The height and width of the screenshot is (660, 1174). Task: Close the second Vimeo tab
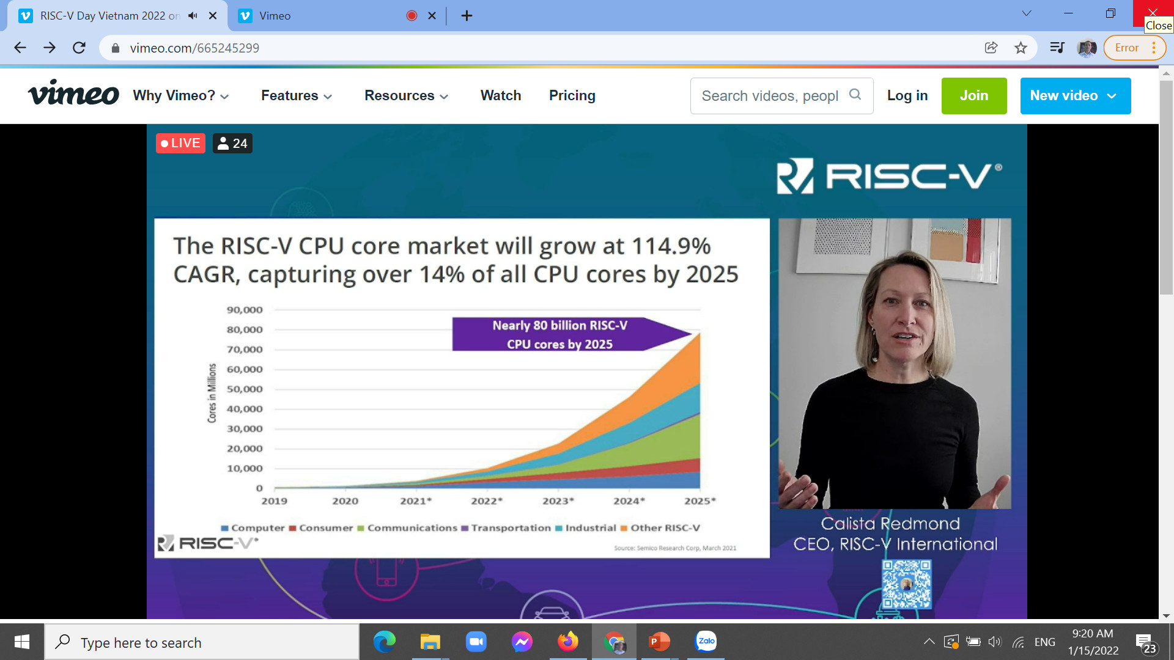point(432,16)
